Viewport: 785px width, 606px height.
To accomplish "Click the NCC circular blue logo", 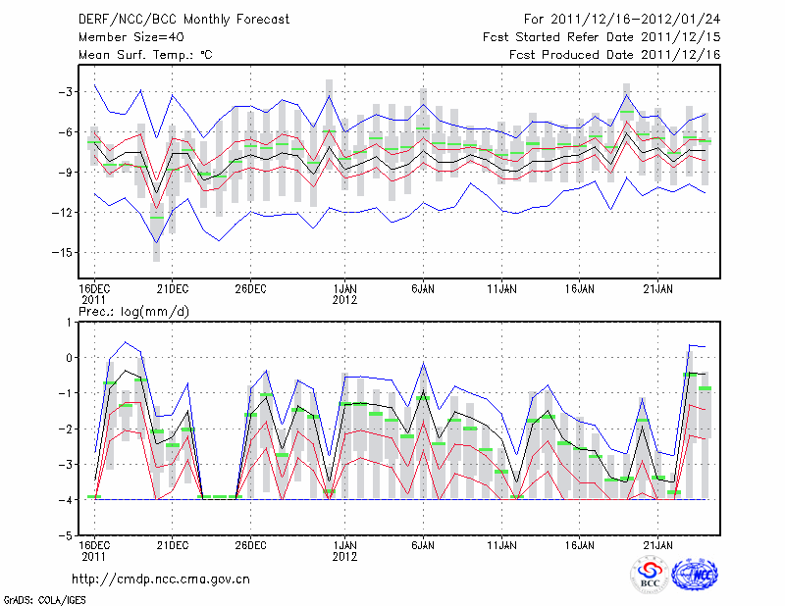I will pos(695,575).
